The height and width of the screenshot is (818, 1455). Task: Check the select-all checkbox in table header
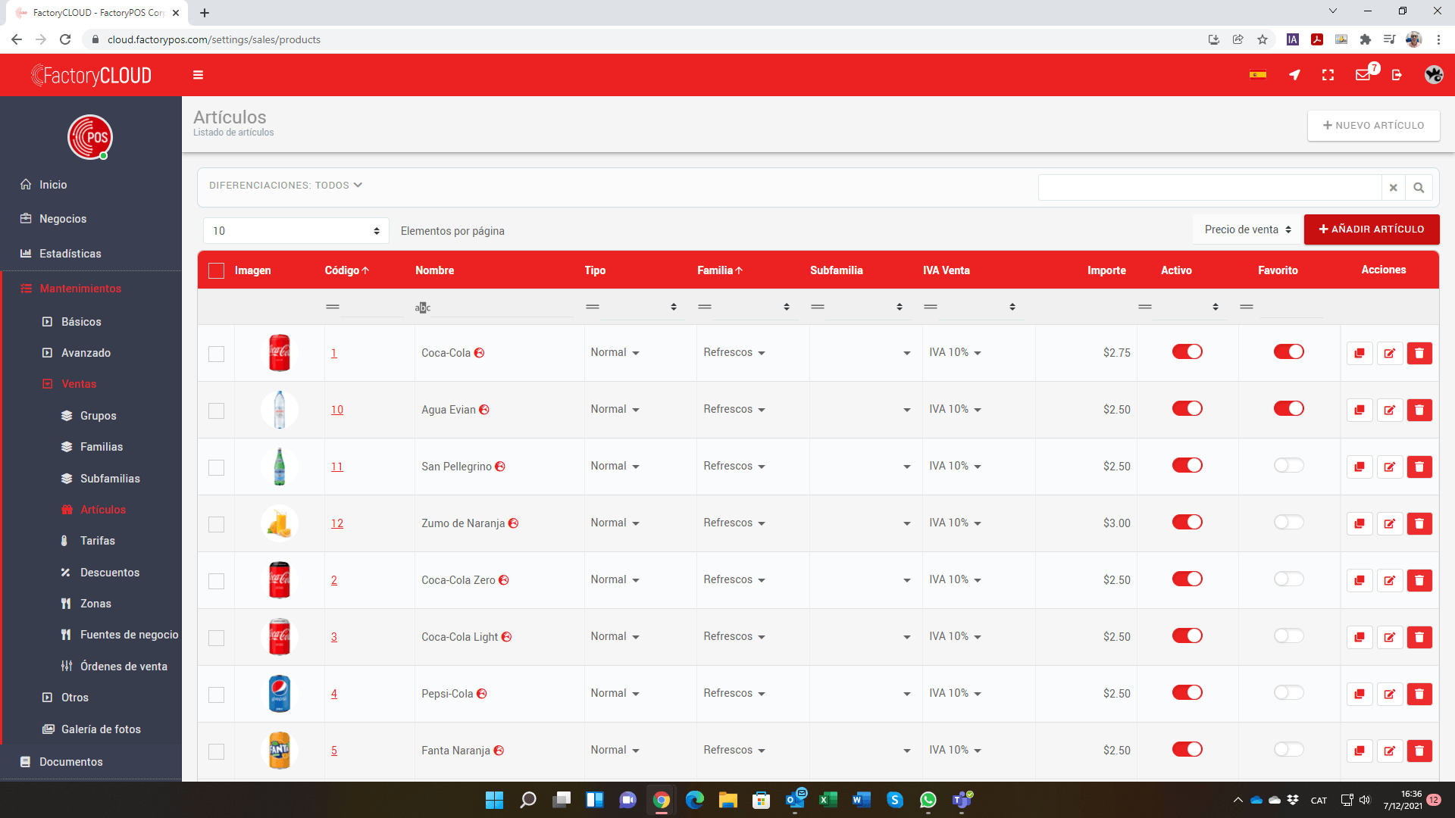click(x=217, y=270)
